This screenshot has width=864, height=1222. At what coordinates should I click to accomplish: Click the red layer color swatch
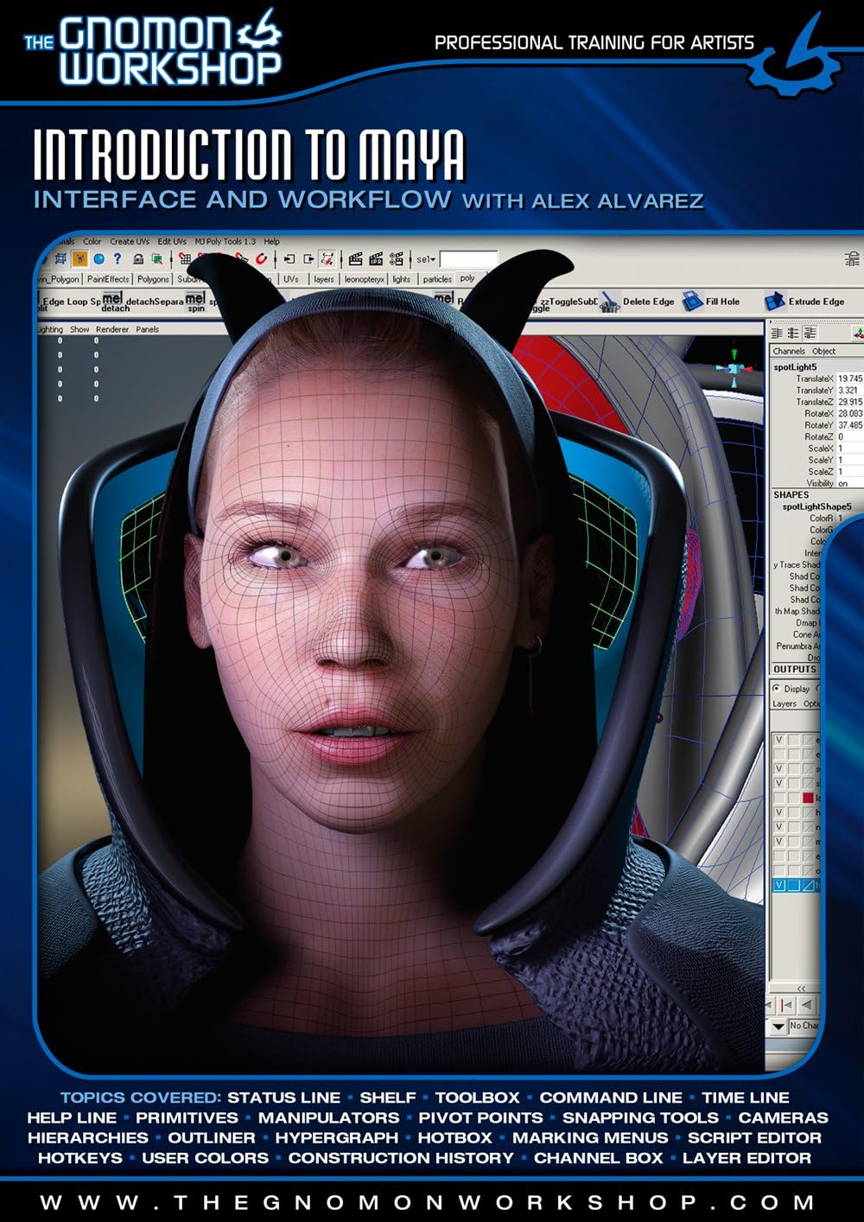808,796
